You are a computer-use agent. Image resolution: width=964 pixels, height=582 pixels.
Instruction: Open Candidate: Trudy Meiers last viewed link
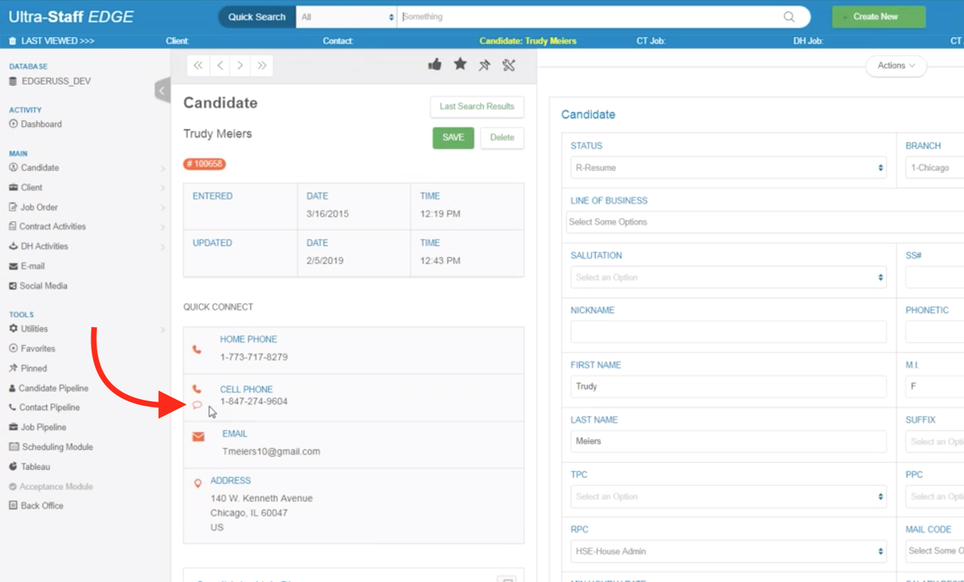tap(528, 41)
